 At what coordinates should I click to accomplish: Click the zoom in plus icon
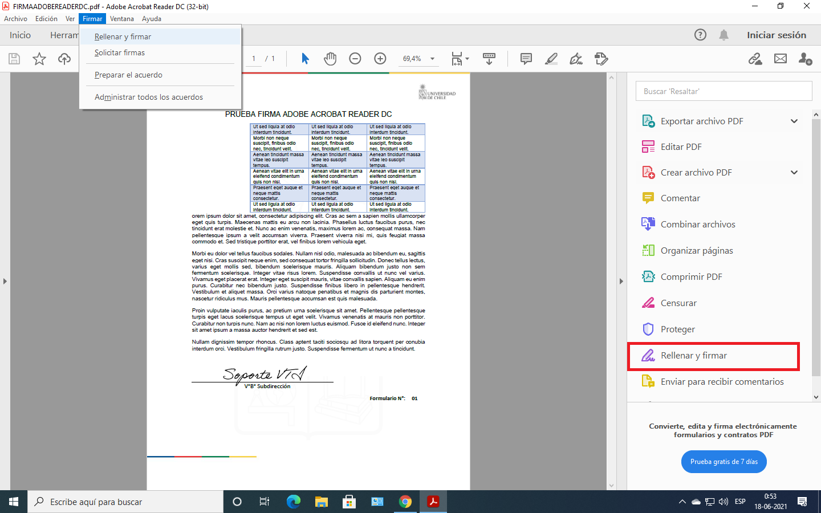click(380, 59)
